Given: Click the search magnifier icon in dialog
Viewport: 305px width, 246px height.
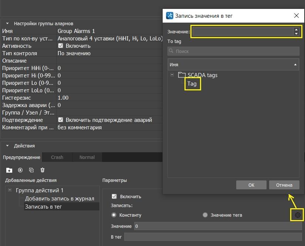Looking at the screenshot, I should [x=172, y=51].
